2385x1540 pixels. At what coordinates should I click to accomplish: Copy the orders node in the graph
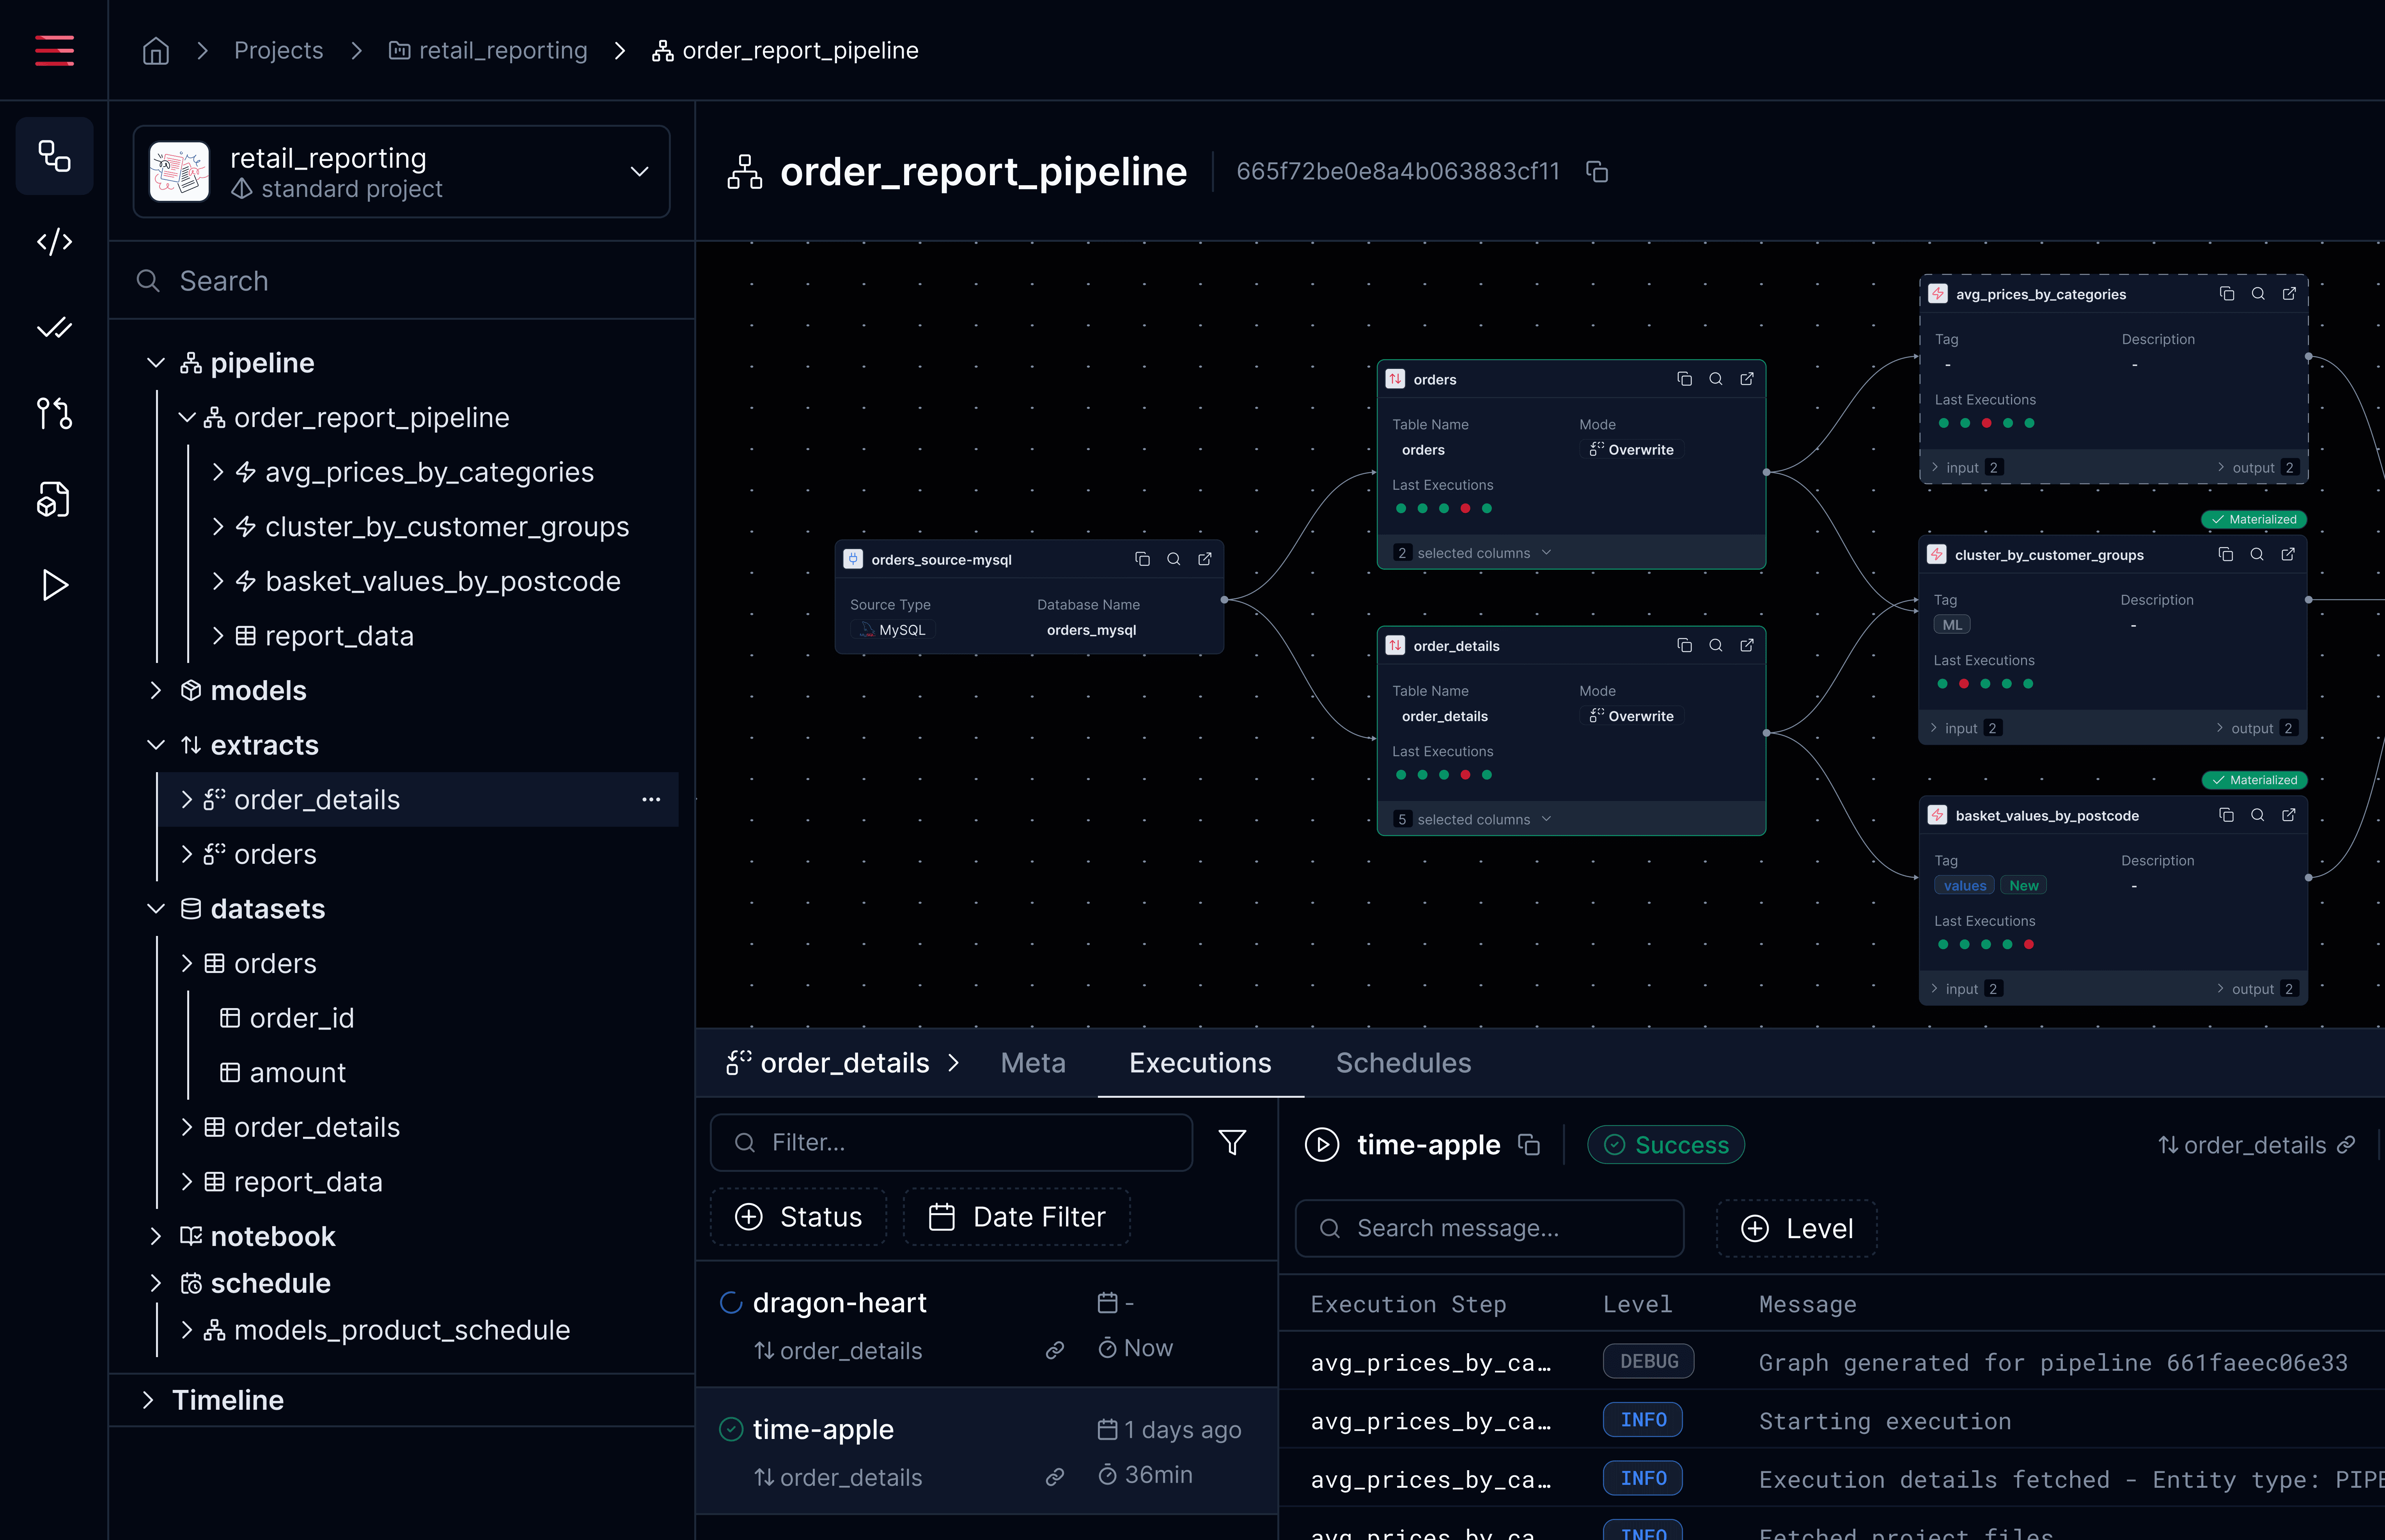tap(1684, 379)
